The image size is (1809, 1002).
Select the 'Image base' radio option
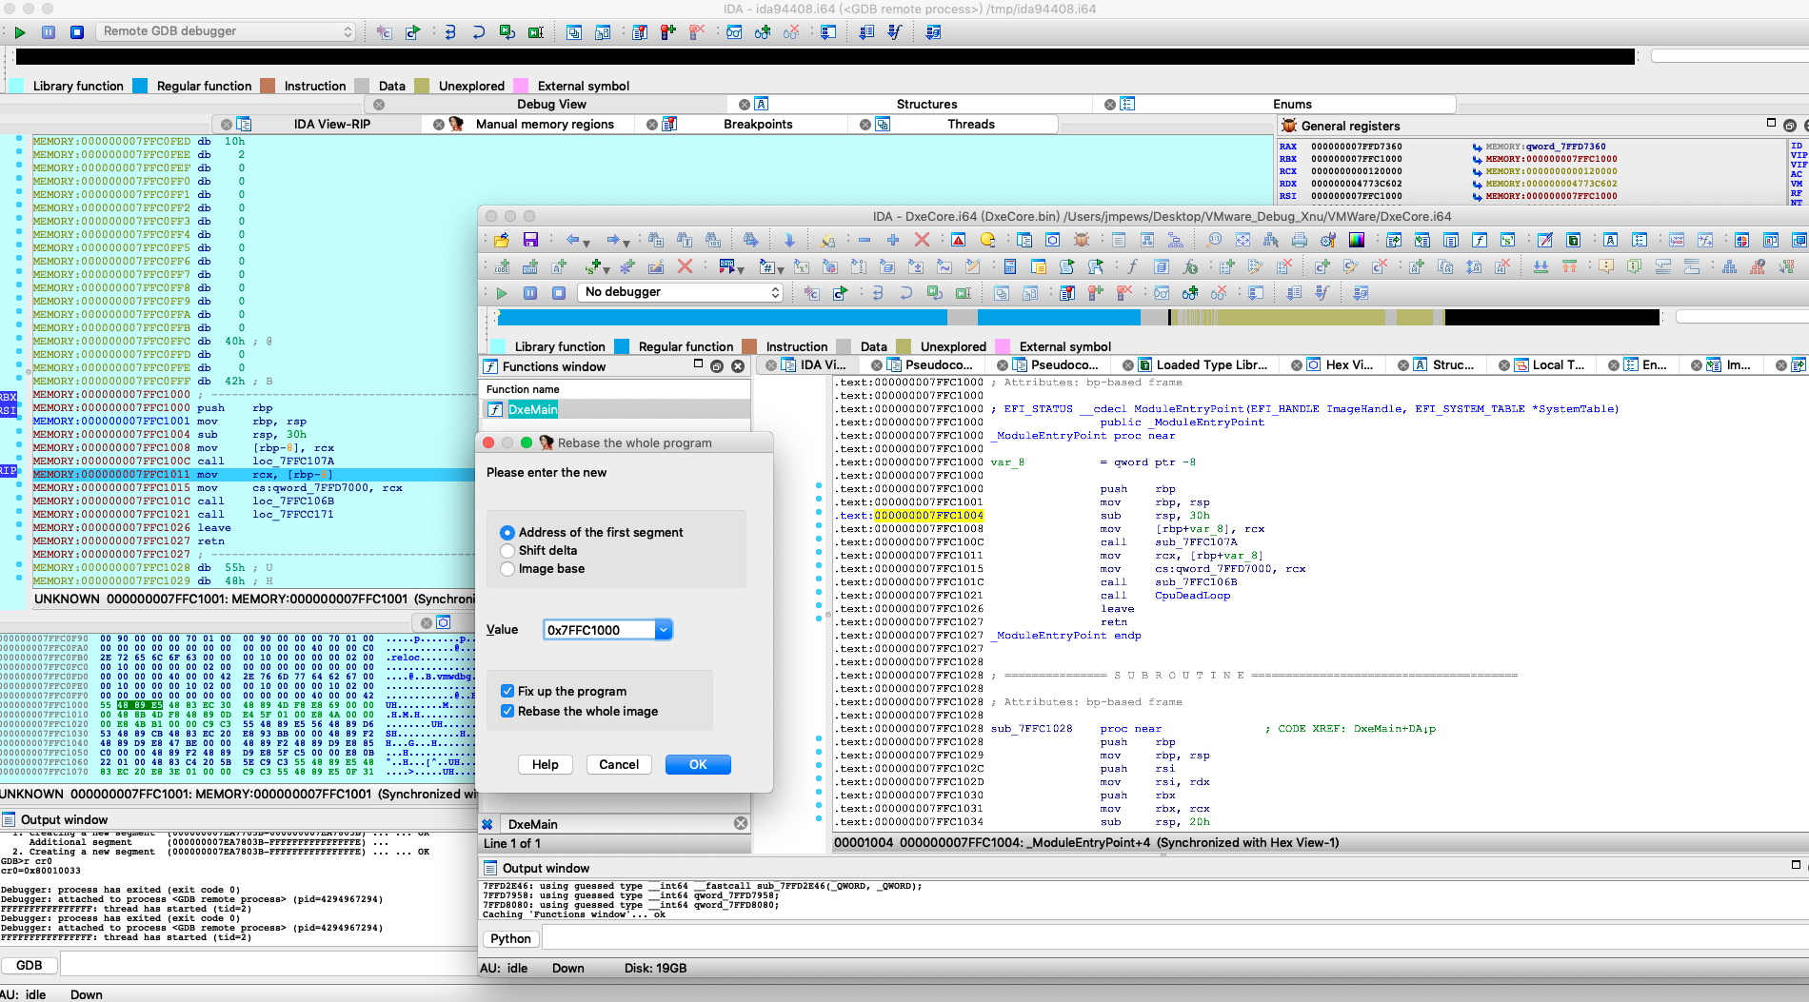507,569
